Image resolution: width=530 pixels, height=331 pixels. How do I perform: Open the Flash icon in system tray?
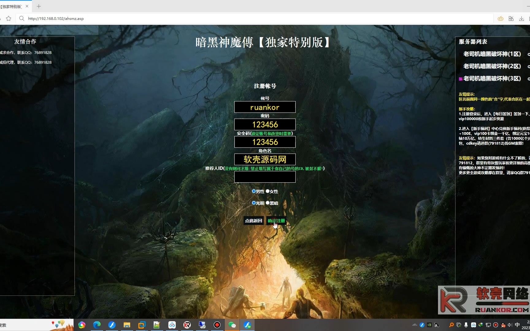tap(422, 325)
